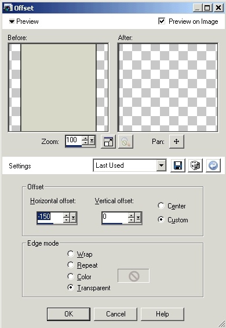This screenshot has width=226, height=328.
Task: Toggle the Preview on Image checkbox
Action: click(162, 21)
